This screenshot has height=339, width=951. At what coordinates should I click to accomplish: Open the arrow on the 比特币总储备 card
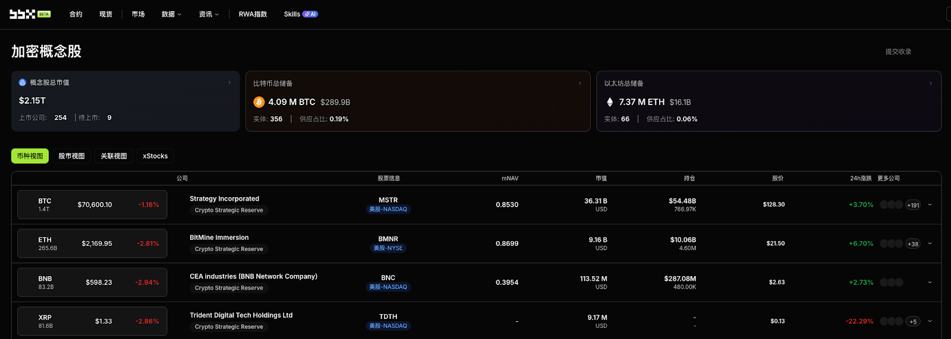(580, 83)
